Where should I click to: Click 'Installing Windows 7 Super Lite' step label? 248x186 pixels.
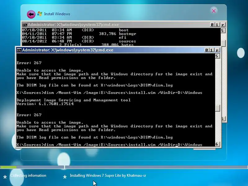(x=108, y=175)
